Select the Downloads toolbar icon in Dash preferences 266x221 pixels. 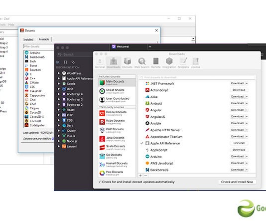[x=113, y=63]
